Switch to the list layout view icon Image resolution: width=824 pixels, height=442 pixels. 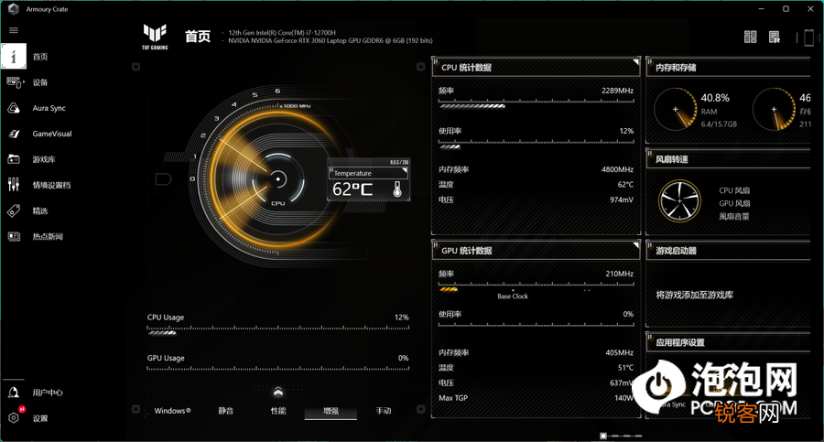774,37
